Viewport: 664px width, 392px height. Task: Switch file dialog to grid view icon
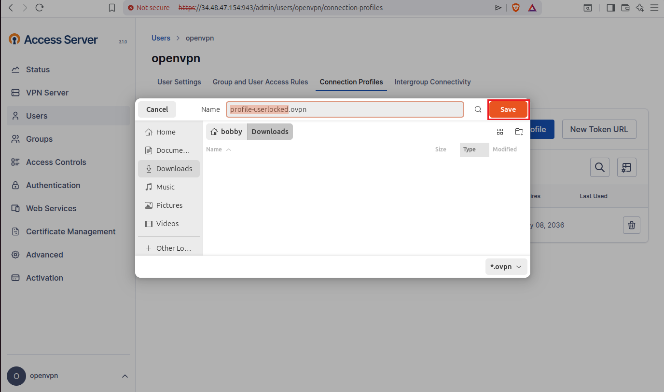500,132
